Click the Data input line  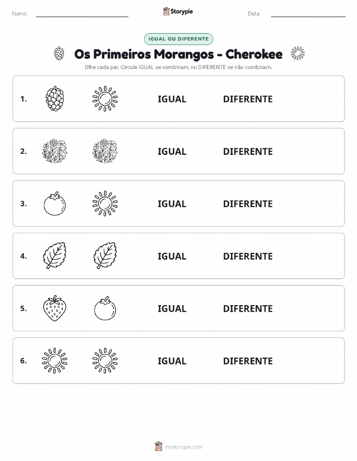(308, 14)
